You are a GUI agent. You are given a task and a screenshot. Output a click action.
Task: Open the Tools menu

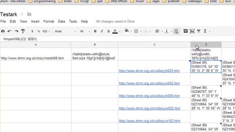(73, 21)
